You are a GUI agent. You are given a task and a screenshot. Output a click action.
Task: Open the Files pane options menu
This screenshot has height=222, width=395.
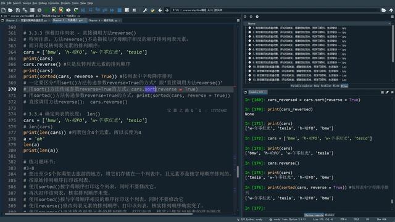coord(393,17)
